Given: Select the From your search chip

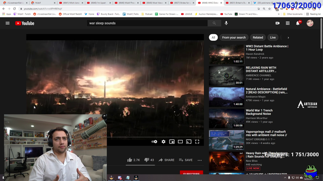Looking at the screenshot, I should click(234, 37).
